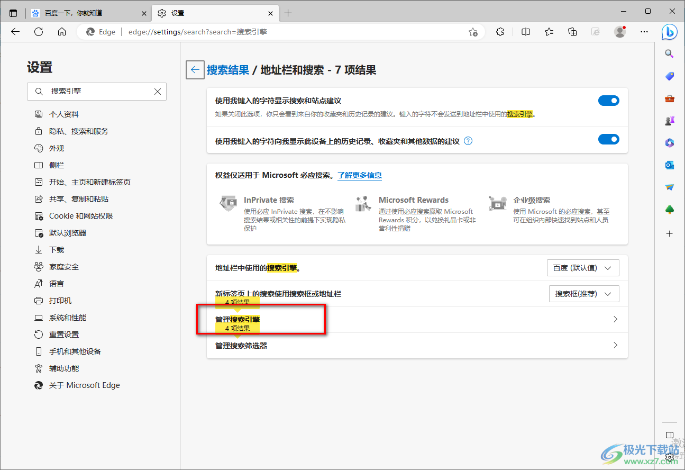Image resolution: width=685 pixels, height=470 pixels.
Task: Click the help icon for history suggestions
Action: click(x=468, y=141)
